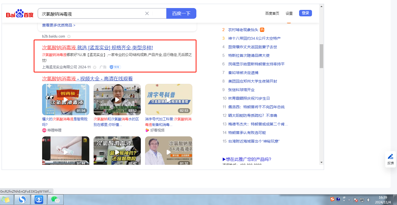397x205 pixels.
Task: Click the 保障 shield badge on the ad
Action: click(x=115, y=67)
